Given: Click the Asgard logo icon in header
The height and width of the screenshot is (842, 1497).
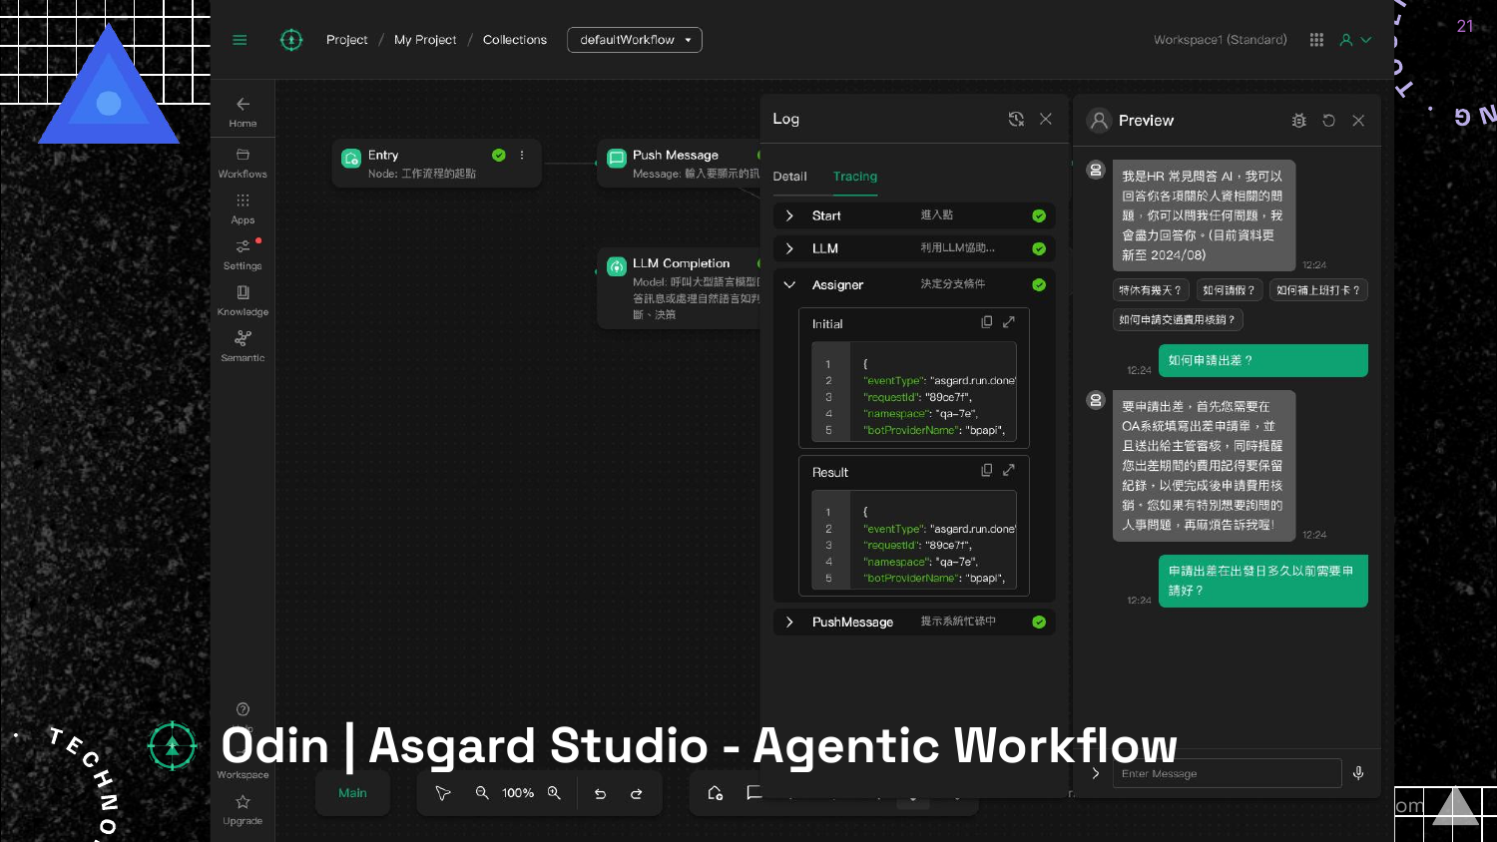Looking at the screenshot, I should click(291, 40).
